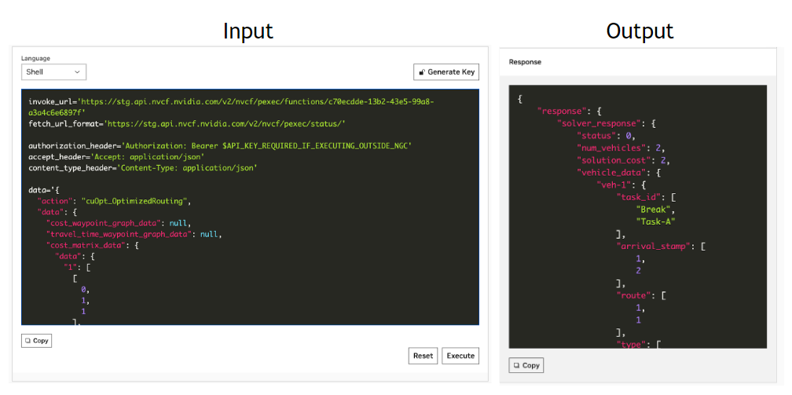Click the invoke_url line in the code
This screenshot has height=395, width=792.
click(x=228, y=102)
